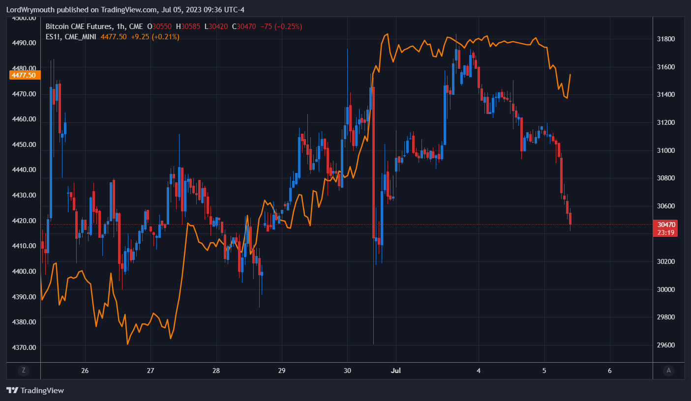691x401 pixels.
Task: Click the C30470 close value
Action: [x=244, y=27]
